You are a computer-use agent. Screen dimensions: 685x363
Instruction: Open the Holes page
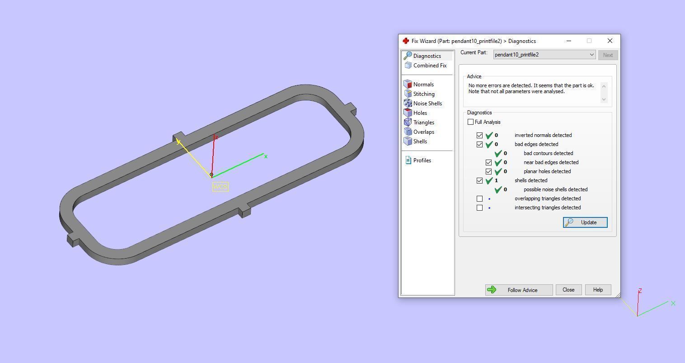click(x=420, y=113)
